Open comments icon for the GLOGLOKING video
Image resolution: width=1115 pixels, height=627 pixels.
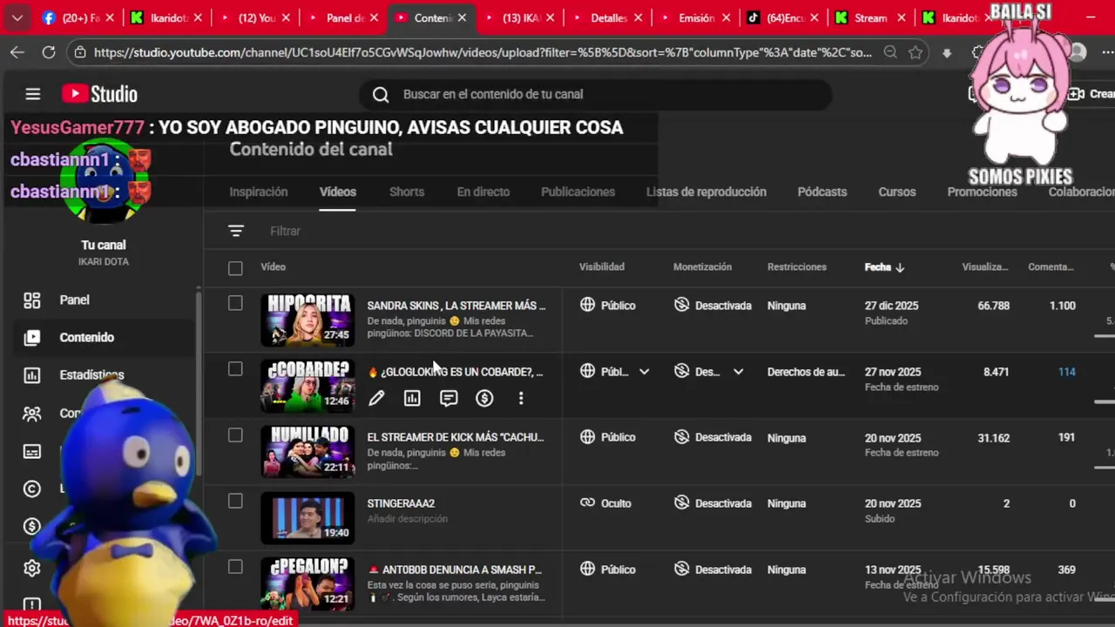coord(449,398)
